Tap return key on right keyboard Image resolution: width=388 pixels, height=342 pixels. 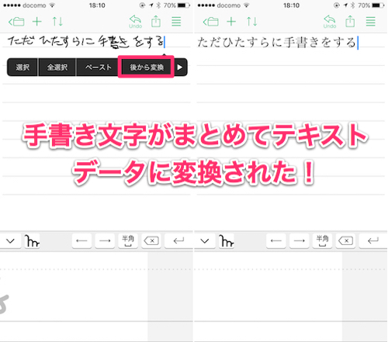[x=372, y=241]
